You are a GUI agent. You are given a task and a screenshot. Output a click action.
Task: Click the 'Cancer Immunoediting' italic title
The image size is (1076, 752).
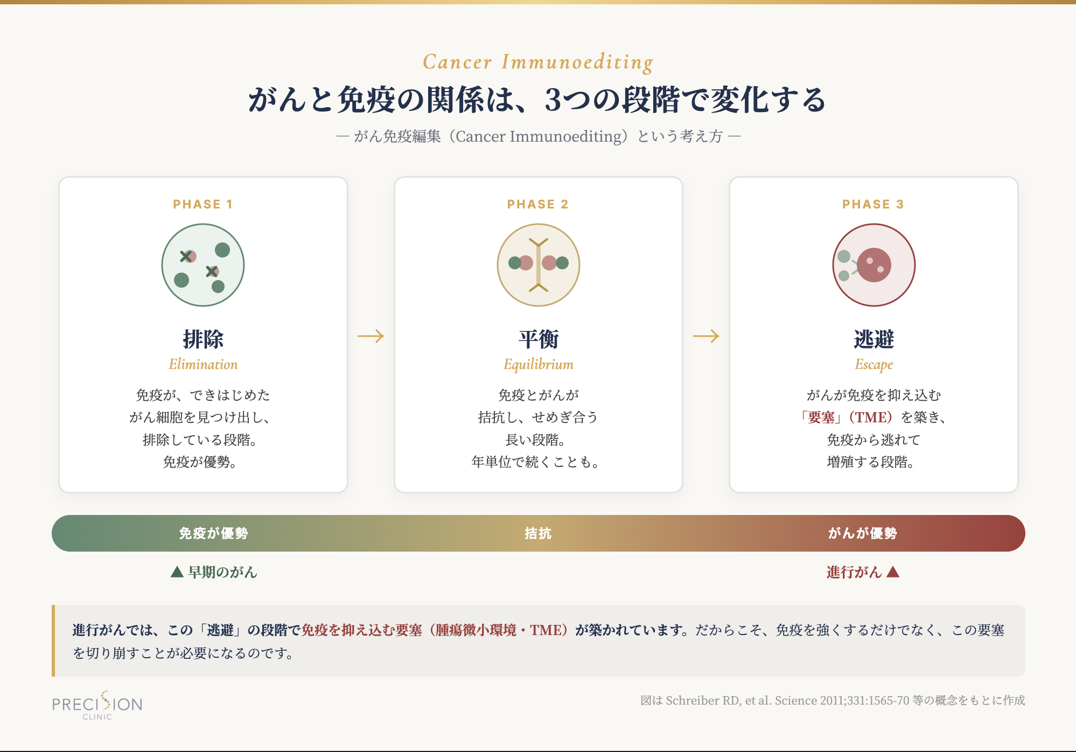(x=538, y=62)
